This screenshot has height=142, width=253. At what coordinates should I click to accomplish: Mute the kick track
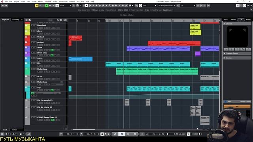point(32,63)
